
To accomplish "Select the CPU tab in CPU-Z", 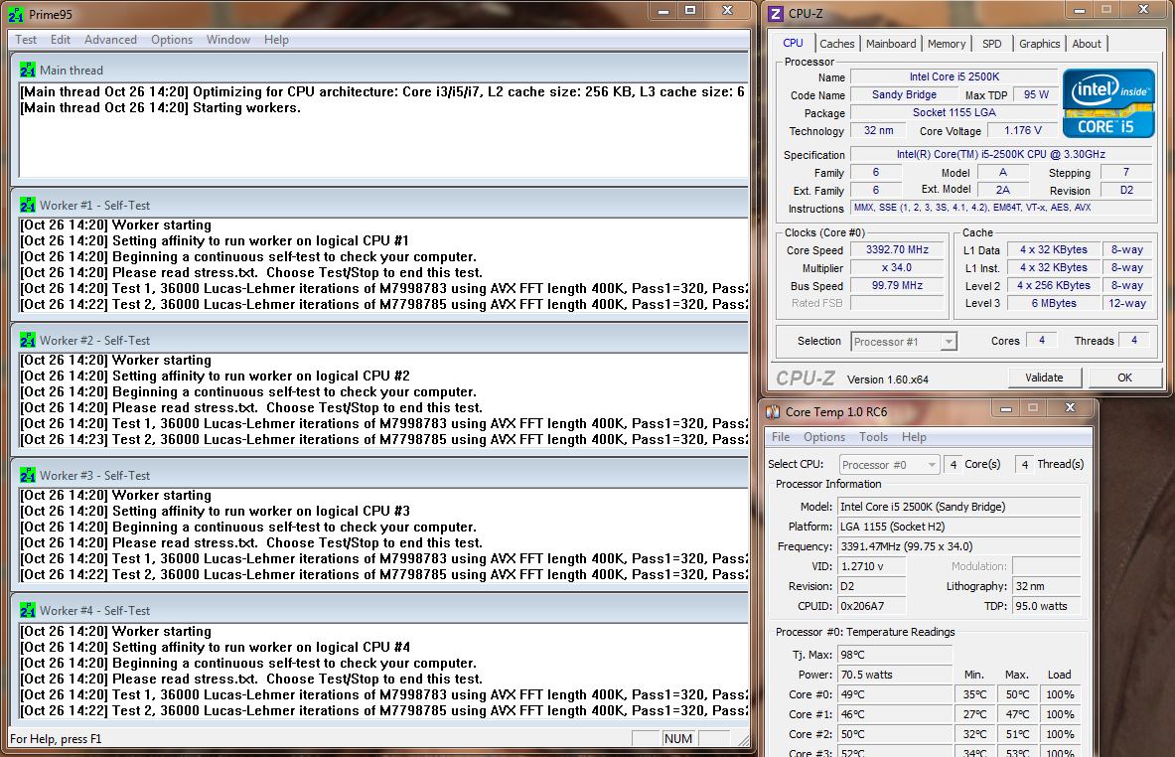I will (x=793, y=43).
